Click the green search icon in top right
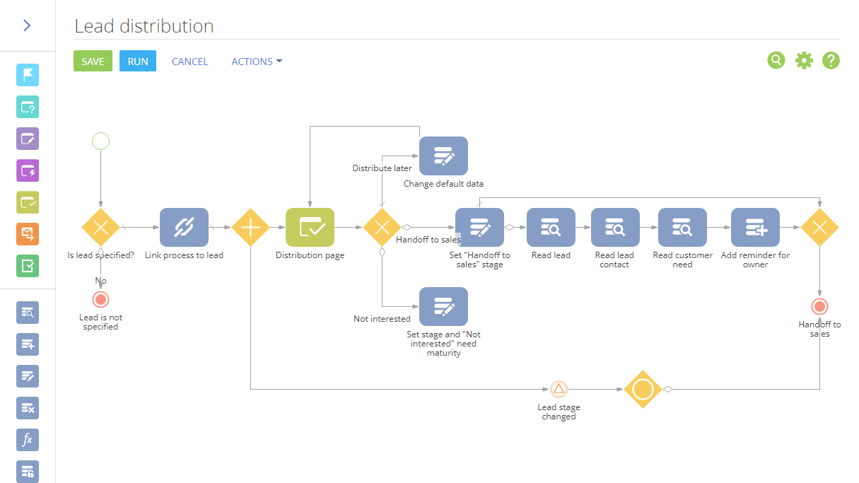This screenshot has height=483, width=859. point(776,60)
